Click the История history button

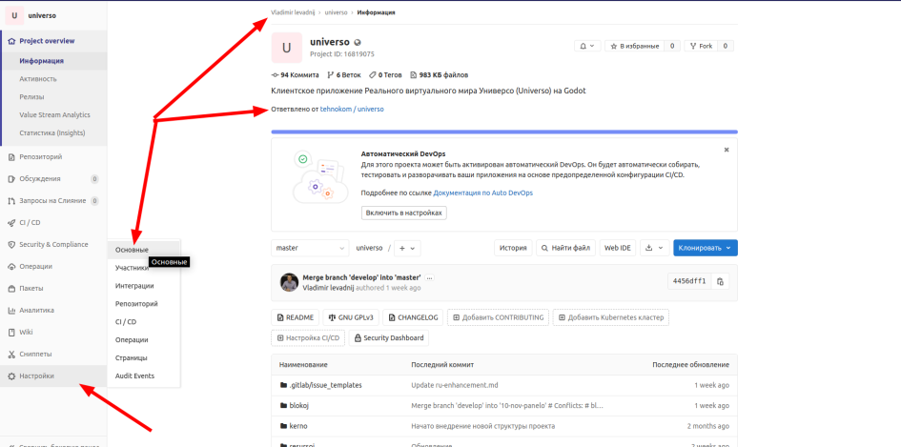tap(513, 248)
